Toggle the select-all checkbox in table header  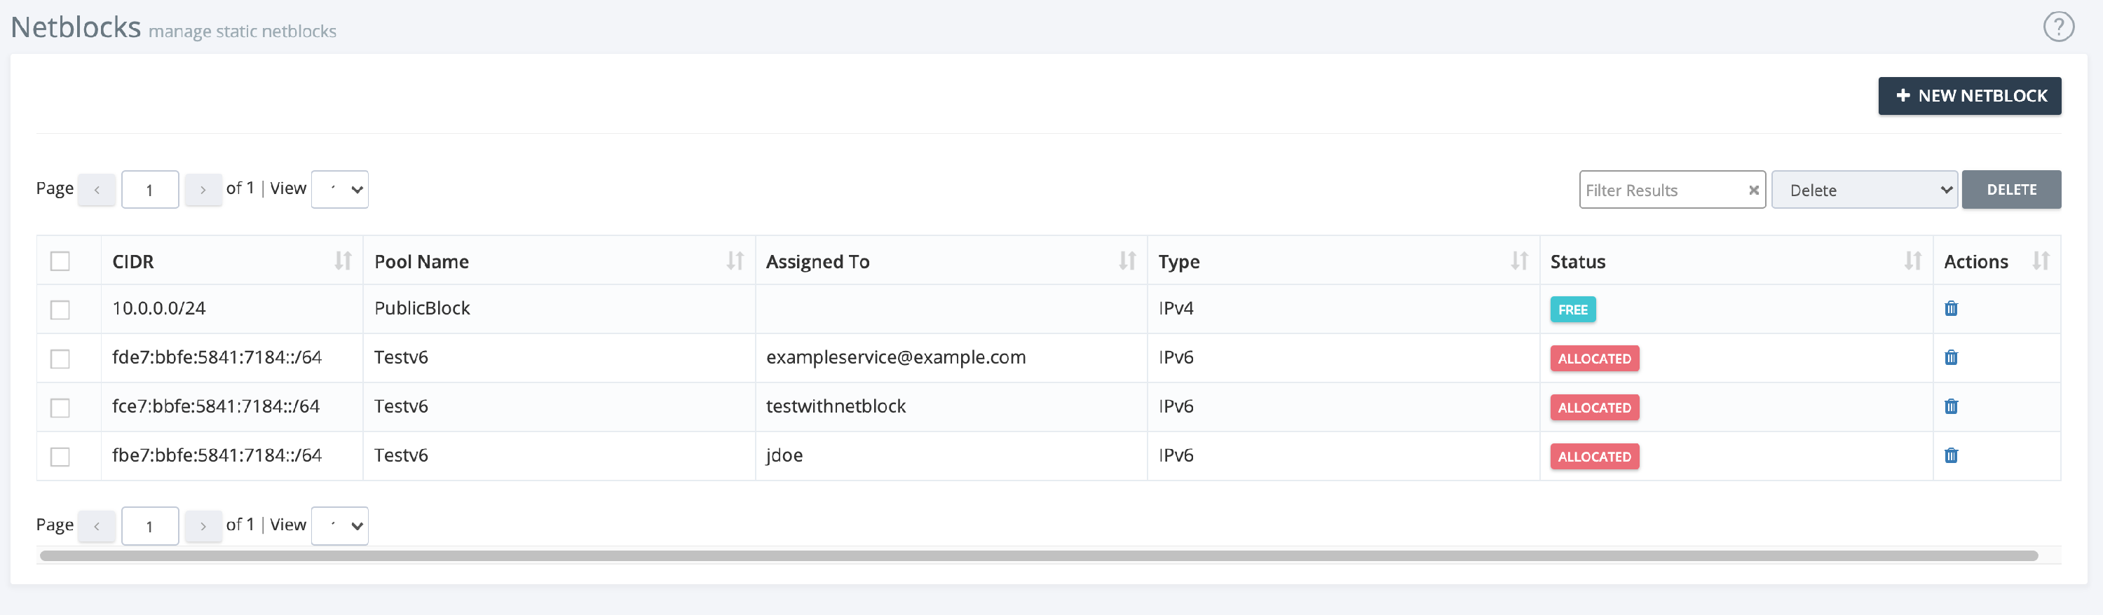pyautogui.click(x=60, y=261)
